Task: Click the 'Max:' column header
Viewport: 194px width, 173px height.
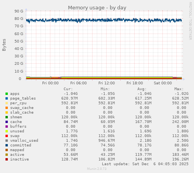Action: [179, 89]
